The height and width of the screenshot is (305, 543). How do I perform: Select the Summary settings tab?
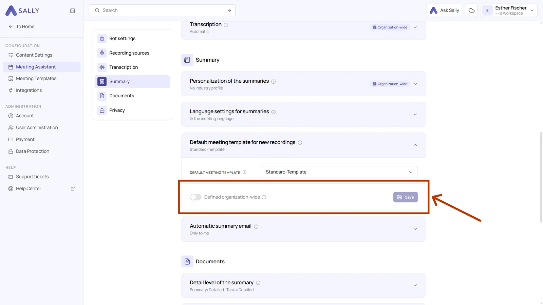(x=132, y=82)
